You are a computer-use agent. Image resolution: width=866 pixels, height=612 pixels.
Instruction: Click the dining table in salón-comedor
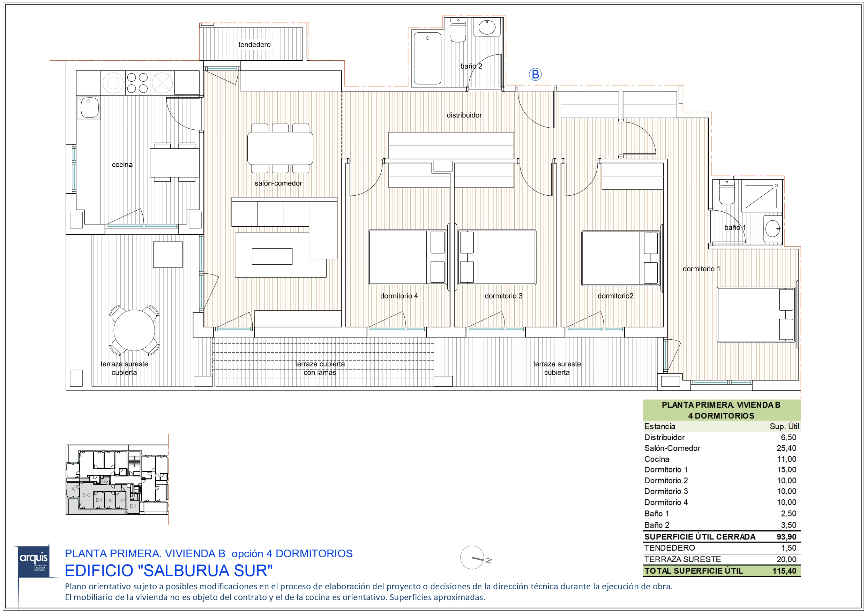click(280, 148)
